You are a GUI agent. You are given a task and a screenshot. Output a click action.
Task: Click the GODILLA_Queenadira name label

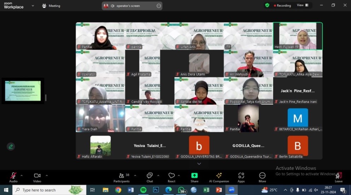coord(248,157)
